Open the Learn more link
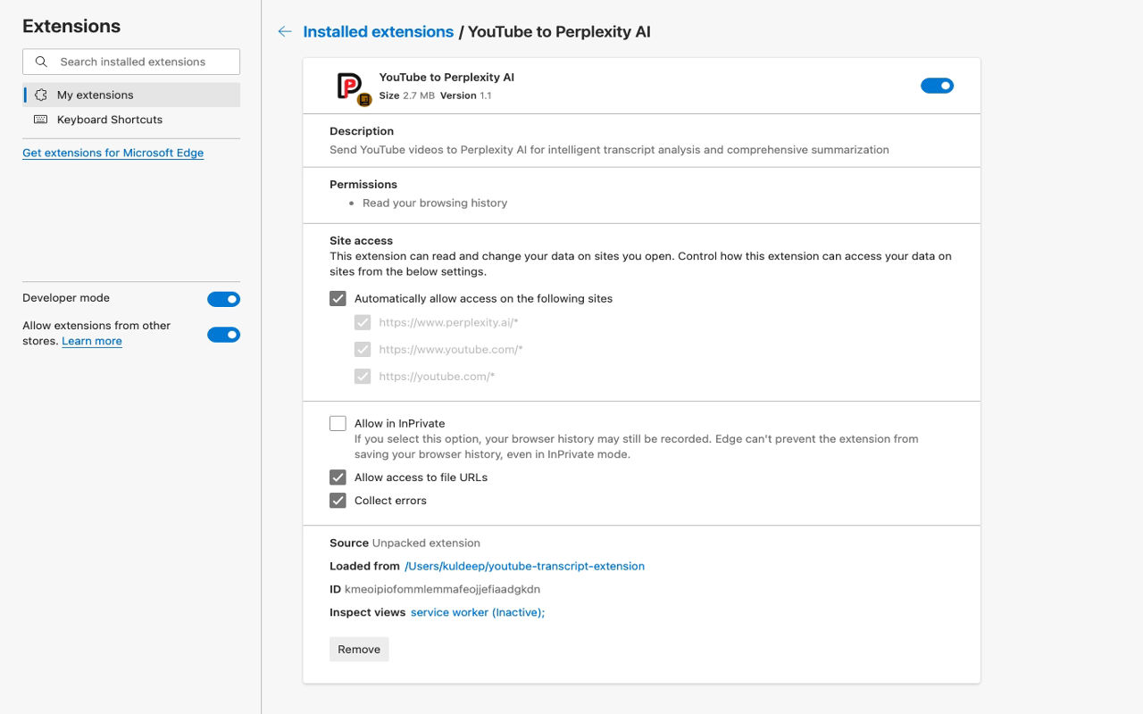1143x714 pixels. click(92, 341)
